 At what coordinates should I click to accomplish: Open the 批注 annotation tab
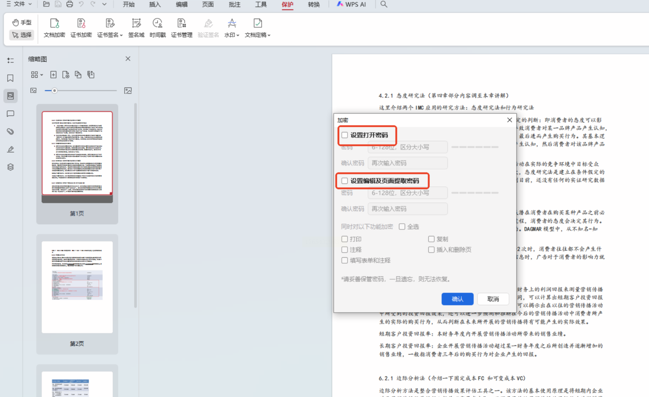234,4
